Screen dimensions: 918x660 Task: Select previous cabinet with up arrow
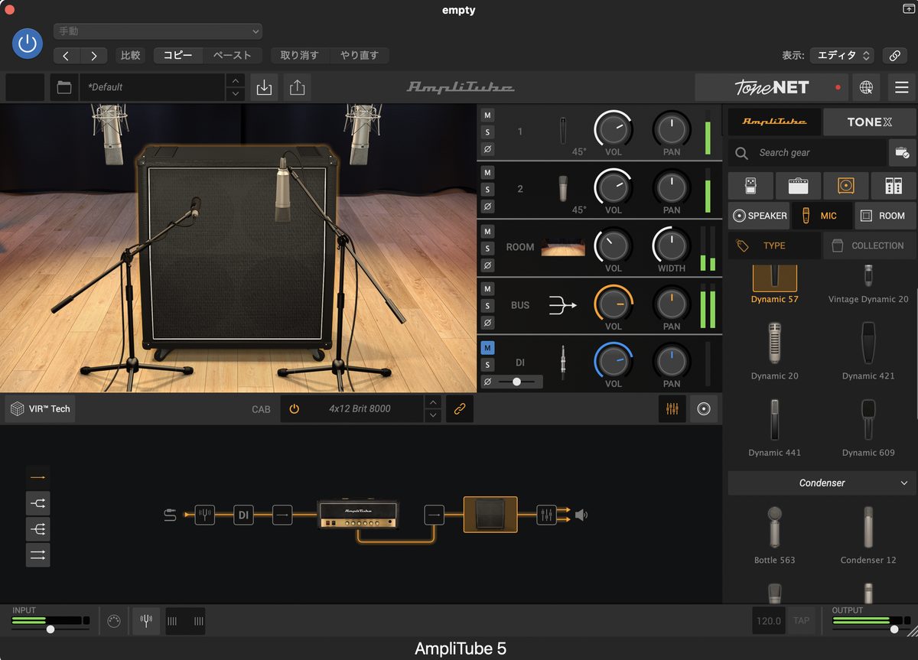click(433, 402)
